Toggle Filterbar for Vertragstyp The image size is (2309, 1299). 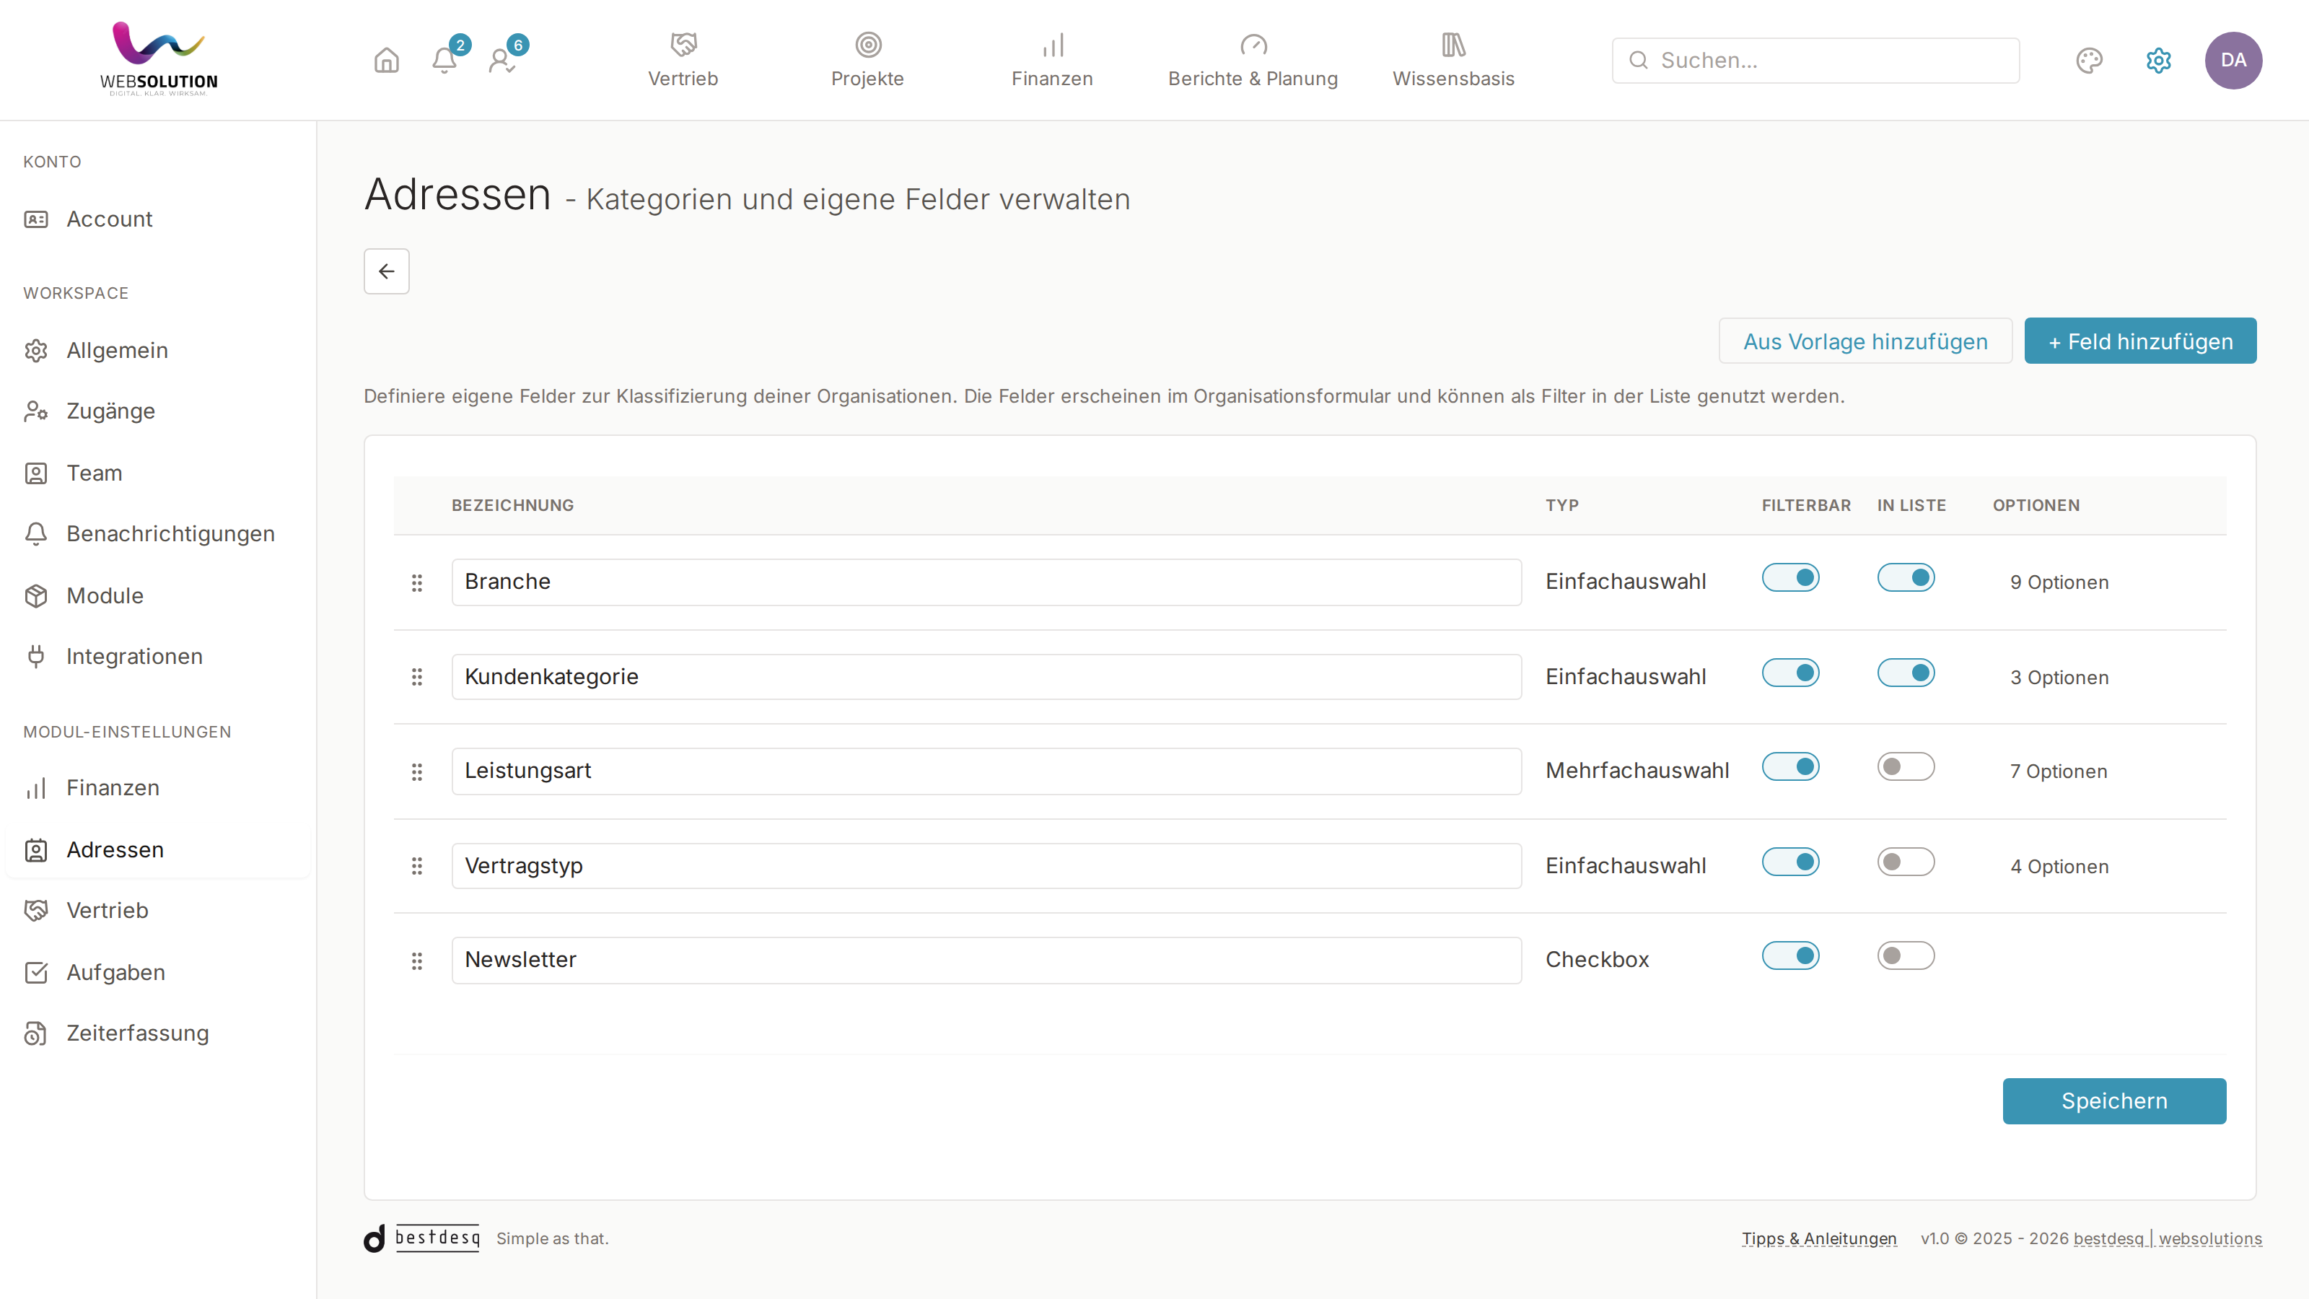point(1790,862)
